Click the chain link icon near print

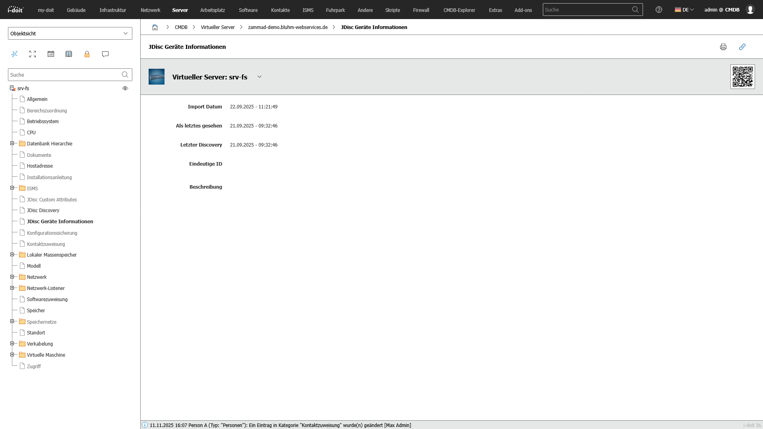(742, 47)
